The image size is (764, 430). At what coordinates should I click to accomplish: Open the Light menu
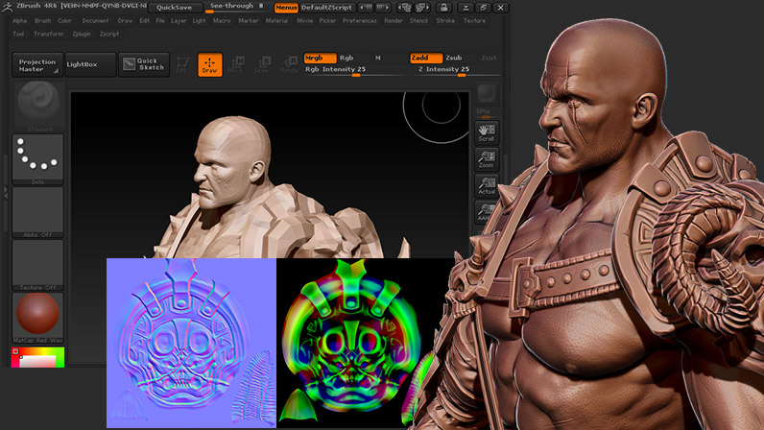pyautogui.click(x=200, y=21)
